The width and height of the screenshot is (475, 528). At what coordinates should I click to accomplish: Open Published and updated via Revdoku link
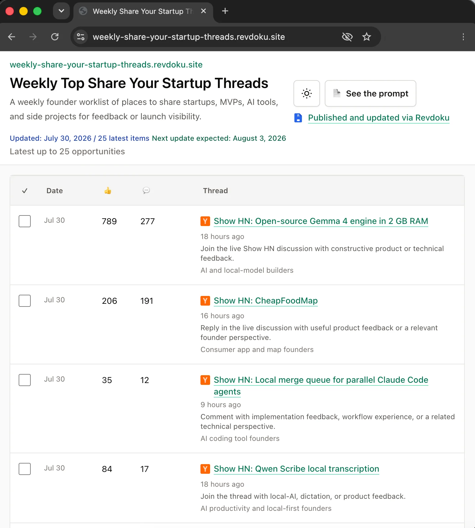point(378,118)
